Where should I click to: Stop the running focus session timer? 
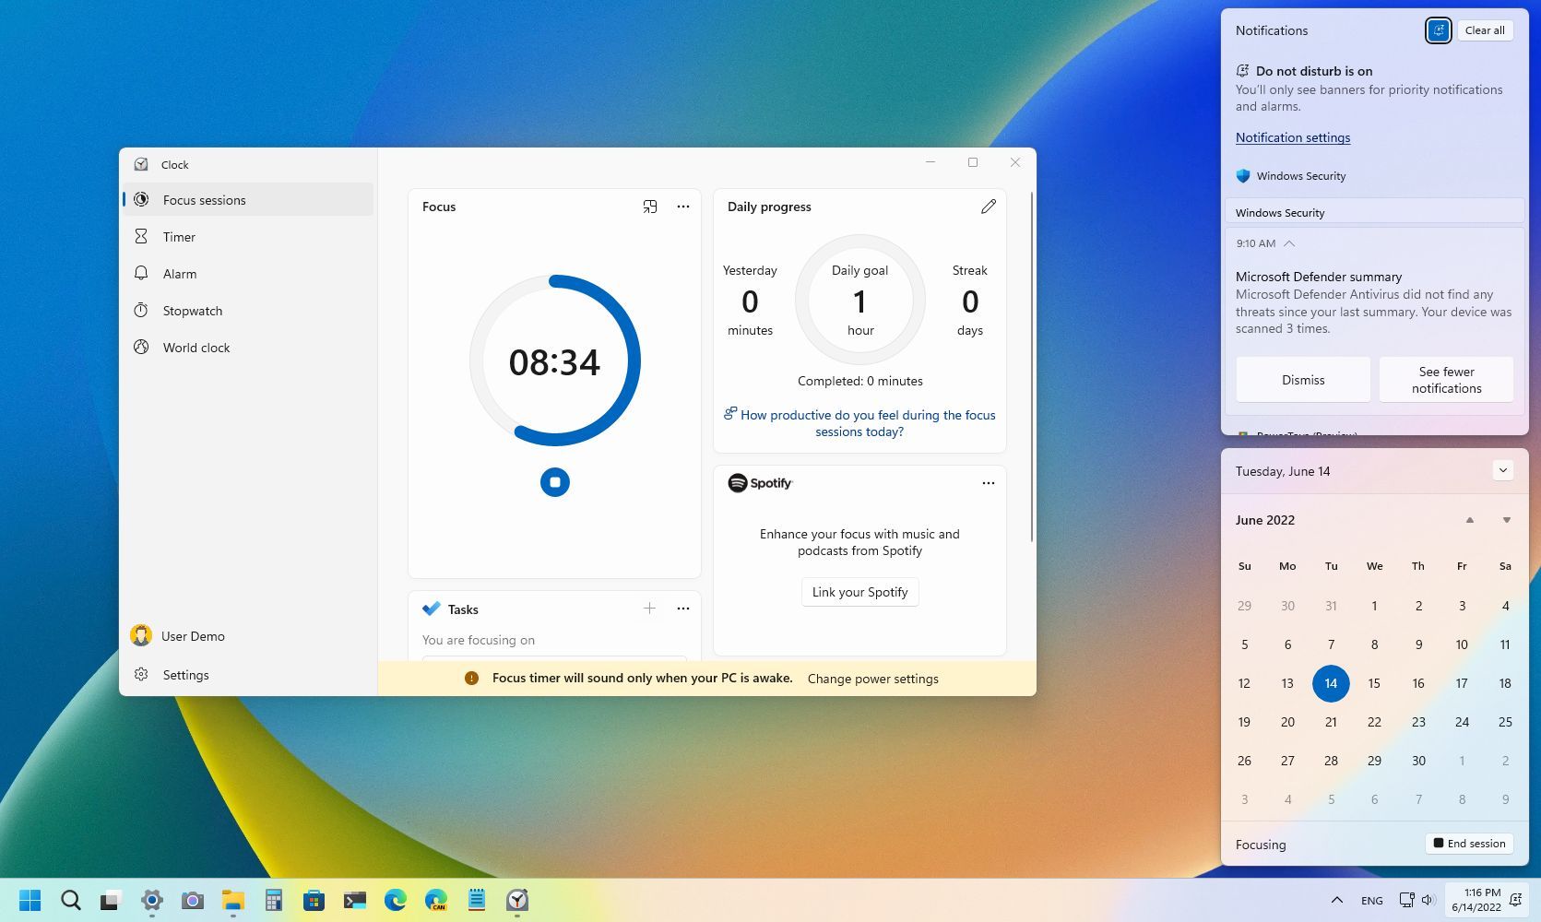pos(554,481)
